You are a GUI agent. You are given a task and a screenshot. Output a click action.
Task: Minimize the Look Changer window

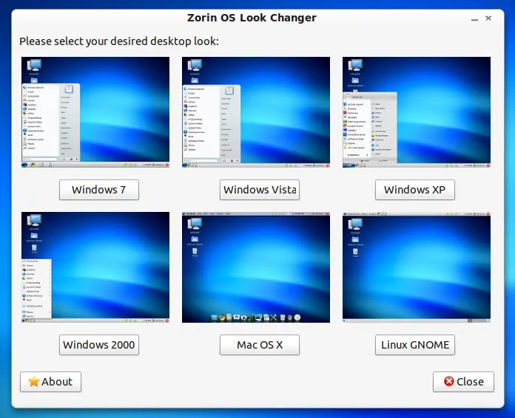[474, 19]
